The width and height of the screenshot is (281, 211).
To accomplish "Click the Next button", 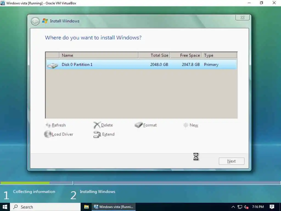I will 231,161.
